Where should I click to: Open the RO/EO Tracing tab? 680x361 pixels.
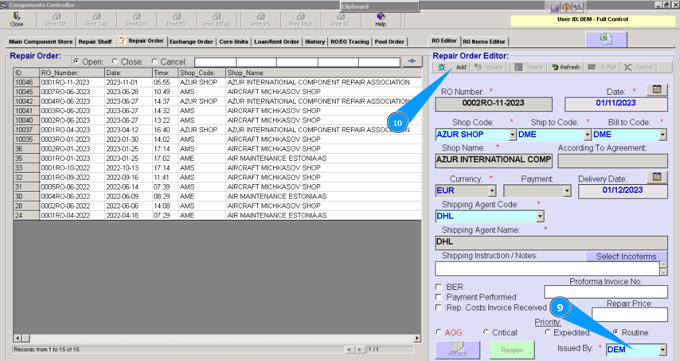click(349, 42)
